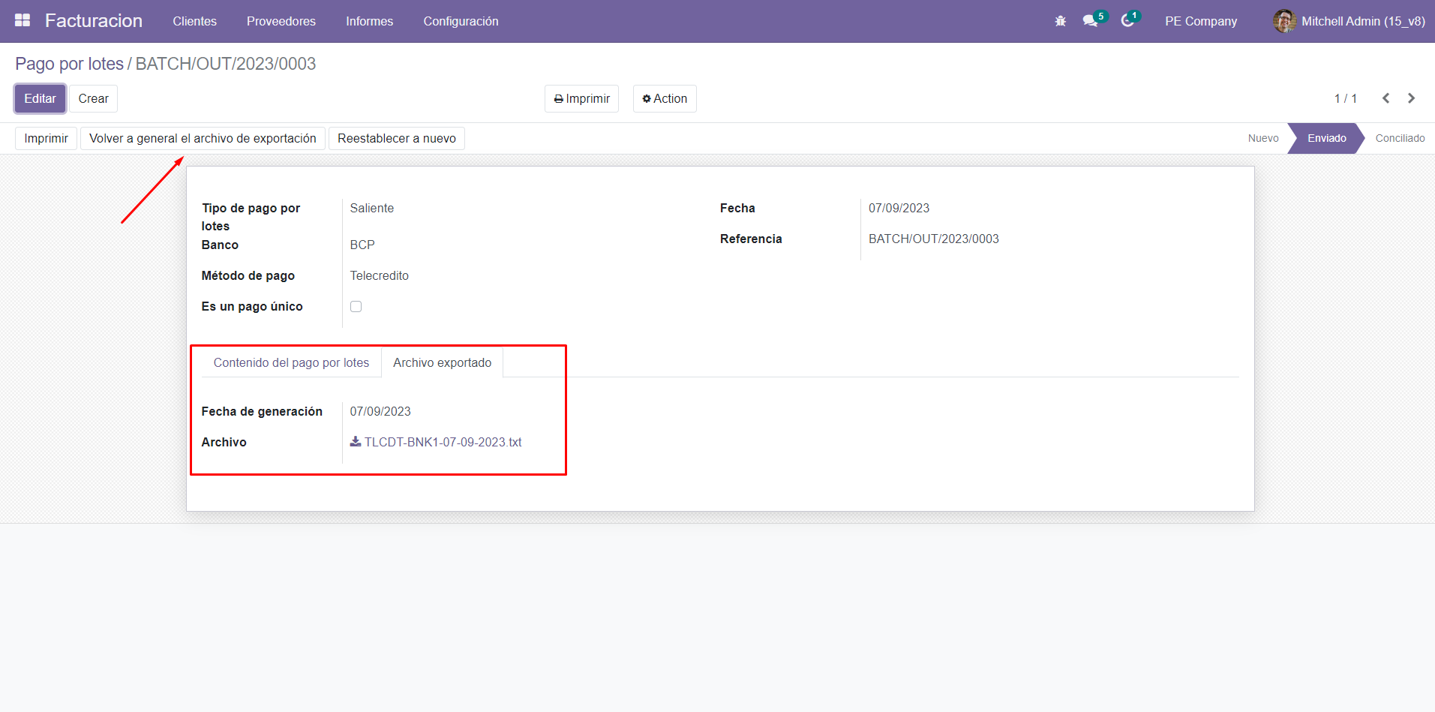Open the Configuración menu
This screenshot has height=712, width=1435.
point(461,21)
